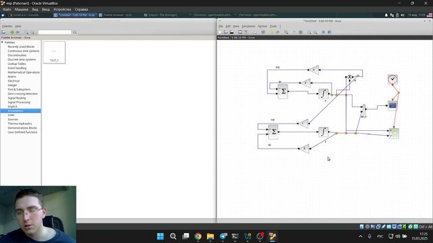Click Zoom in icon in Xcos toolbar
433x243 pixels.
309,32
